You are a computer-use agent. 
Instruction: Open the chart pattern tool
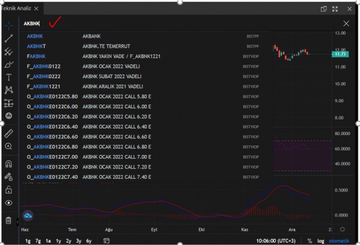(9, 90)
